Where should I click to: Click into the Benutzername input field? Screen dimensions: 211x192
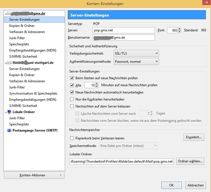pos(124,38)
